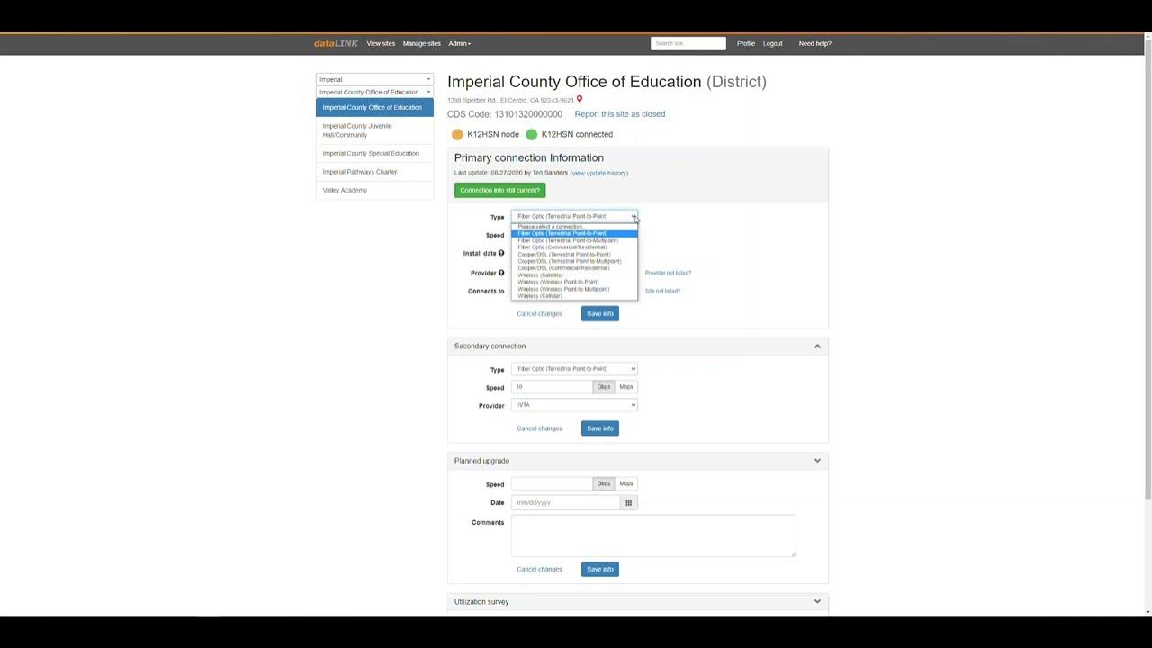Choose Copper/DSL (Terrestrial Point-to-Point) option
1152x648 pixels.
click(x=574, y=255)
